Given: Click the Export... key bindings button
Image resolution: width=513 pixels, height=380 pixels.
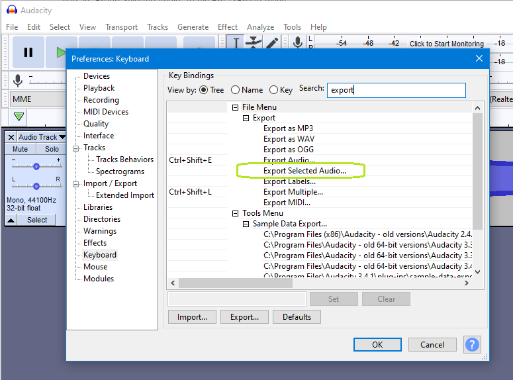Looking at the screenshot, I should click(x=244, y=317).
